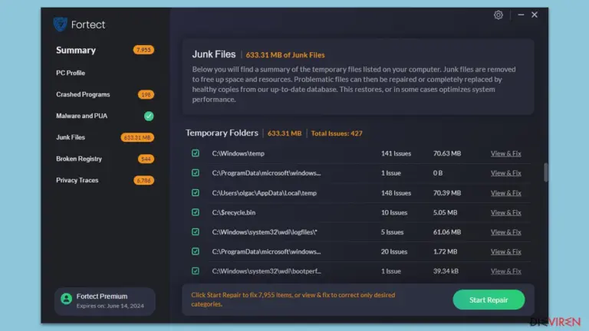Select Junk Files in the sidebar

(71, 137)
